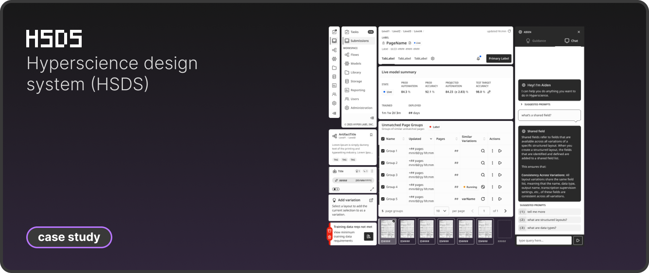
Task: Open the three-dot menu for Group 2
Action: click(492, 163)
